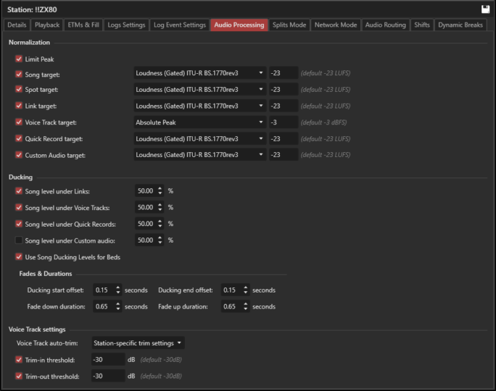The width and height of the screenshot is (496, 391).
Task: Go to the Shifts tab
Action: (421, 25)
